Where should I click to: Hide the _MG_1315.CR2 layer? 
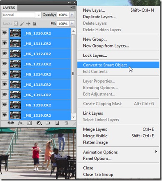5,84
